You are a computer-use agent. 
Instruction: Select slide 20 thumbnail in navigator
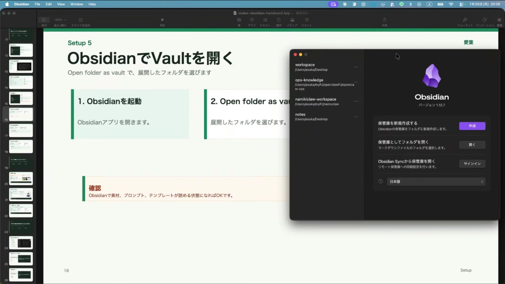[x=21, y=179]
